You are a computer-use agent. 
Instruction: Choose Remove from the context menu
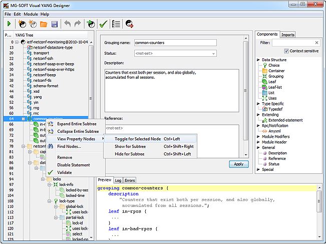[x=75, y=158]
